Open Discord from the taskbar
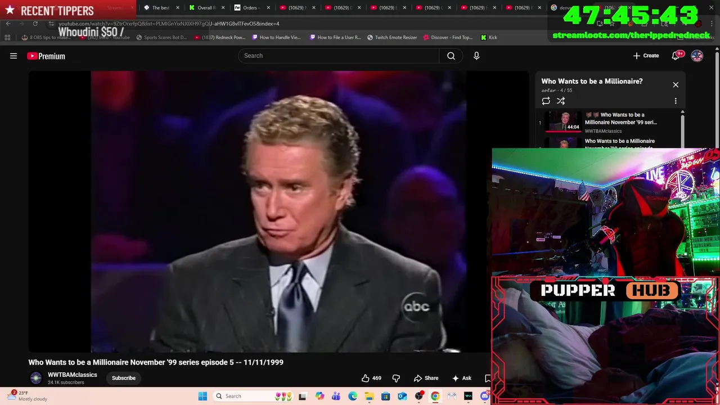The image size is (720, 405). [485, 396]
